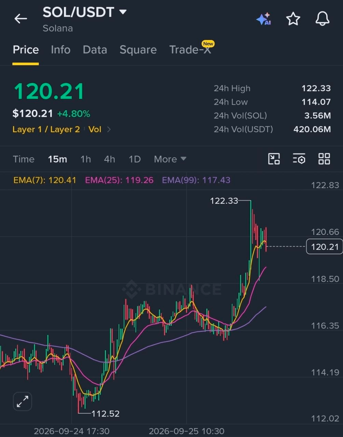Click the 24h Vol(USDT) value 420.06M
343x437 pixels.
312,129
